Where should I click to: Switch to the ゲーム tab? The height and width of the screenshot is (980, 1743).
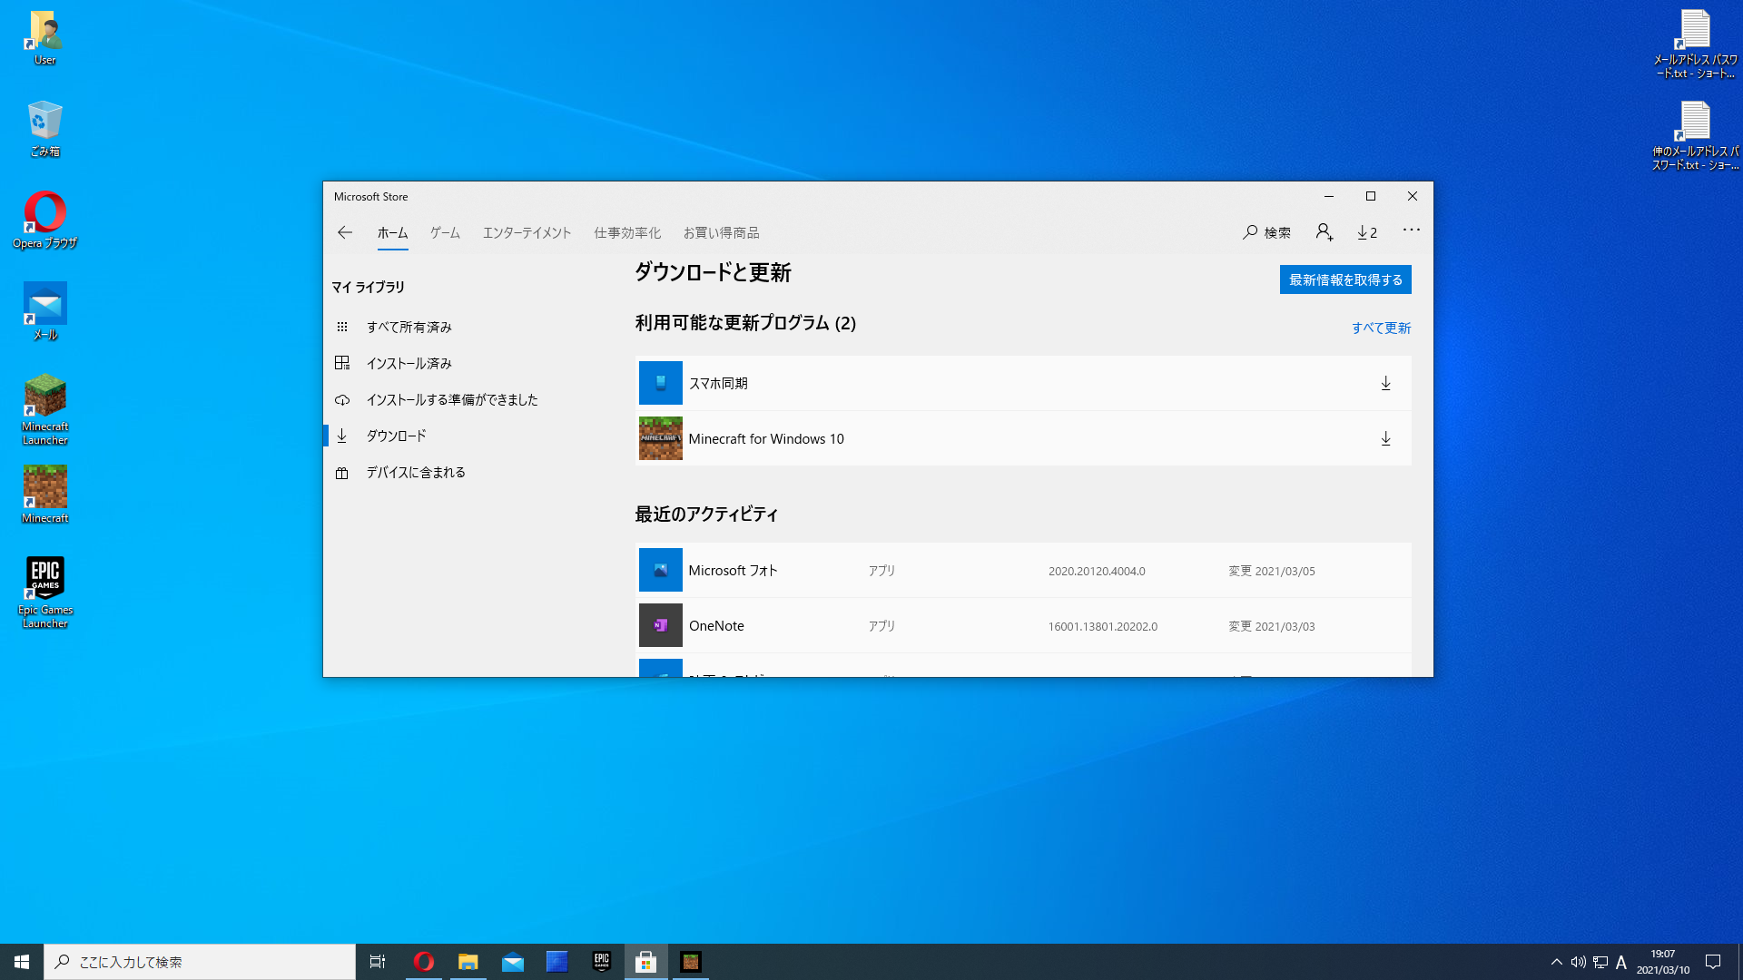[445, 233]
